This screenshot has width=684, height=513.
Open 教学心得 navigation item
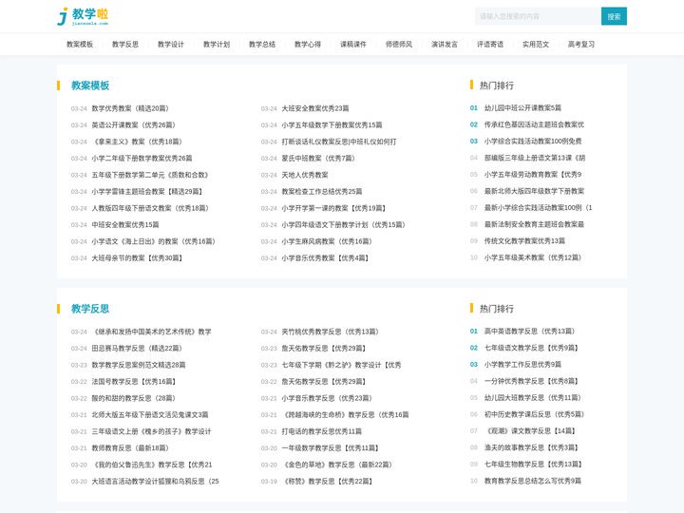308,44
